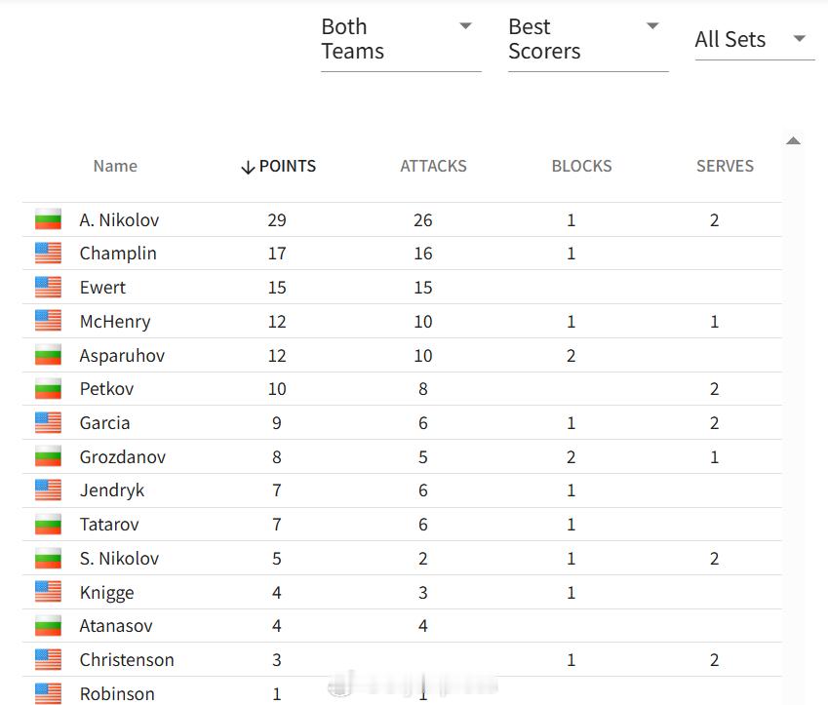Sort table by ATTACKS column
The height and width of the screenshot is (705, 828).
433,167
